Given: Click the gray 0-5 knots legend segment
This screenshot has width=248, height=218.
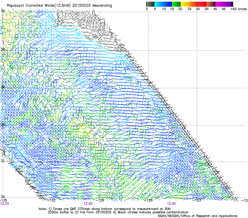Looking at the screenshot, I should point(150,4).
